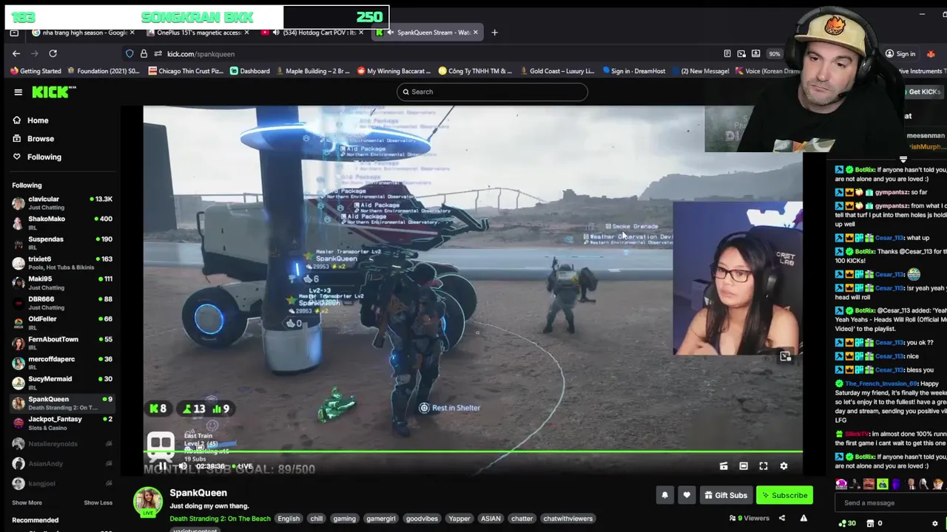Toggle theater mode in the player

click(744, 466)
